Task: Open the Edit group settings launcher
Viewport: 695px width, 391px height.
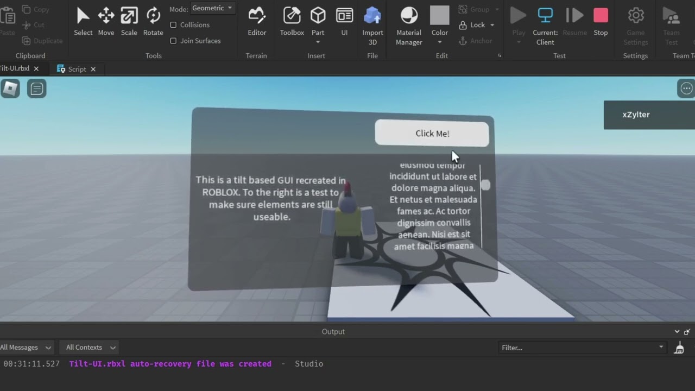Action: click(x=500, y=55)
